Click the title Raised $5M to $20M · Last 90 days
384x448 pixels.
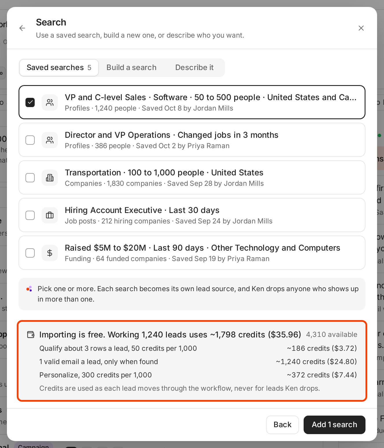point(202,248)
